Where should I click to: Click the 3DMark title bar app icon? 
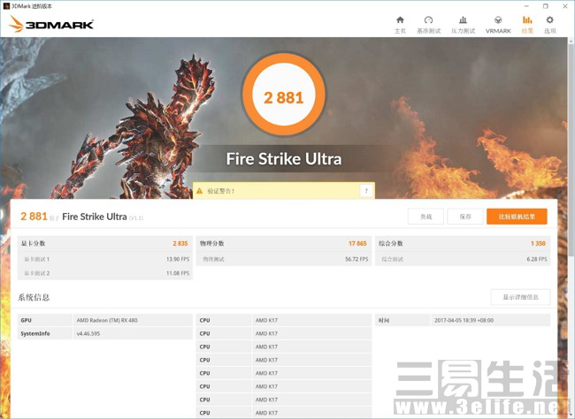click(x=6, y=6)
